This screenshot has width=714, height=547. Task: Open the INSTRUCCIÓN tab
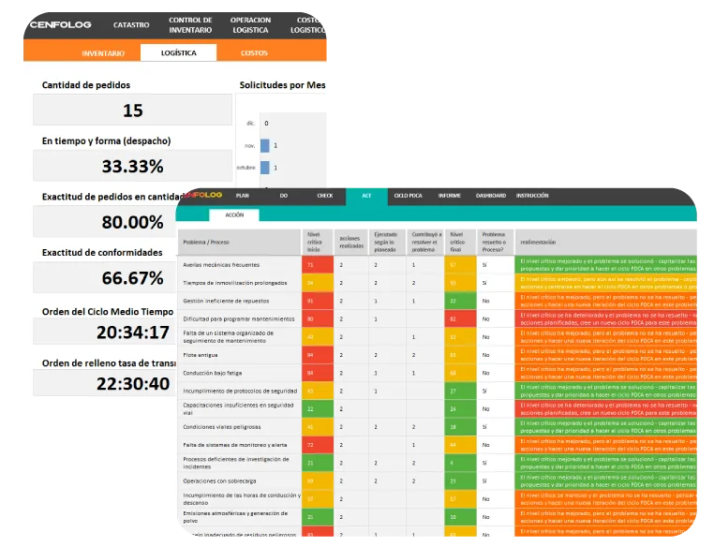click(x=532, y=196)
